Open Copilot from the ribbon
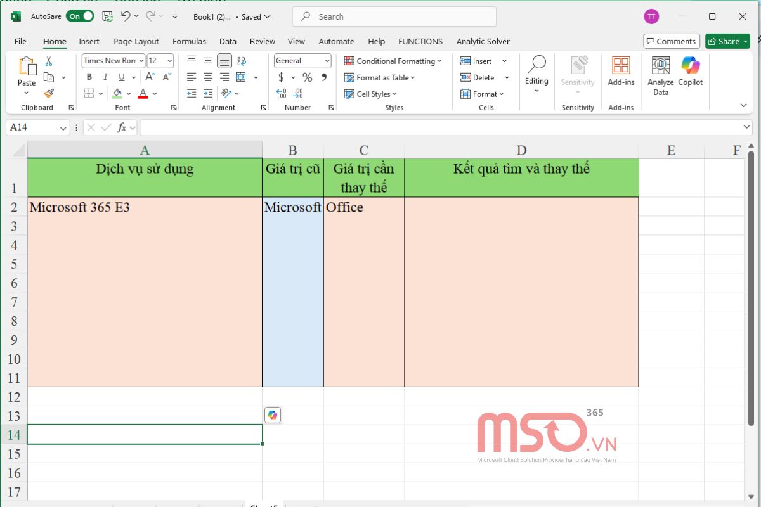 tap(690, 71)
